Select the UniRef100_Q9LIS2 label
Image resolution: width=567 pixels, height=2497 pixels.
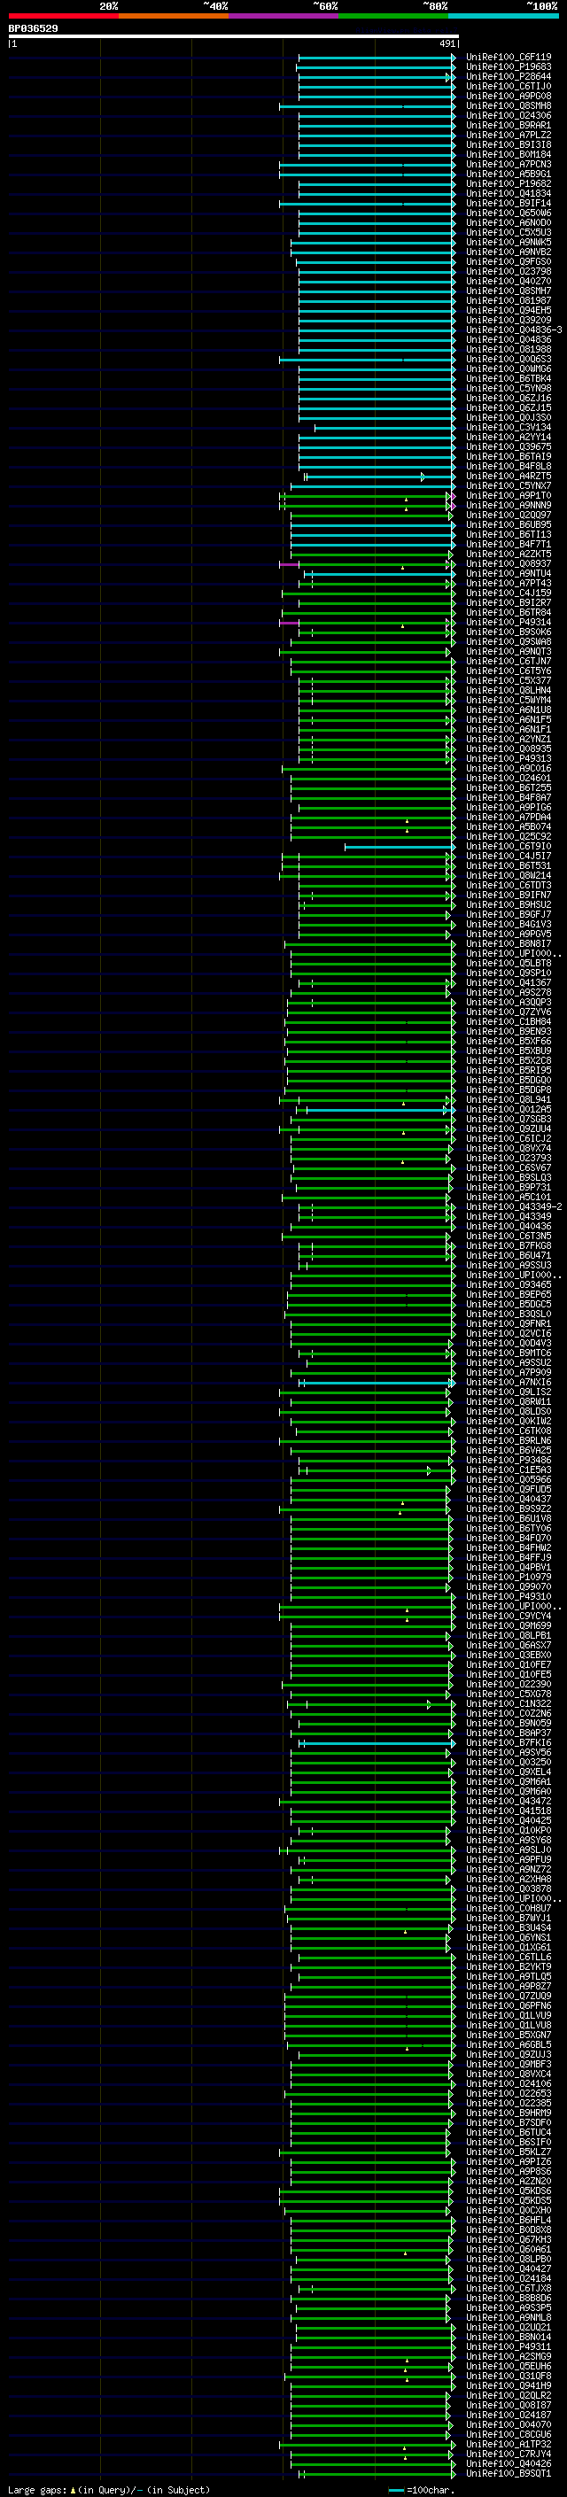[509, 1393]
